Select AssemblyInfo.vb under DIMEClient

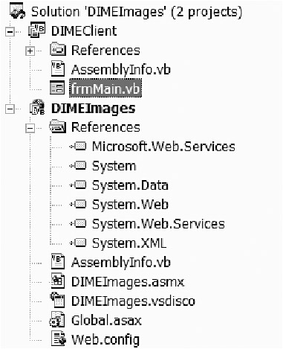[121, 69]
